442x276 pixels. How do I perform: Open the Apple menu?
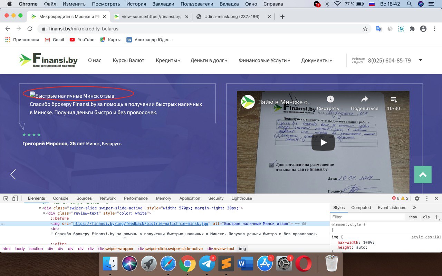[9, 4]
